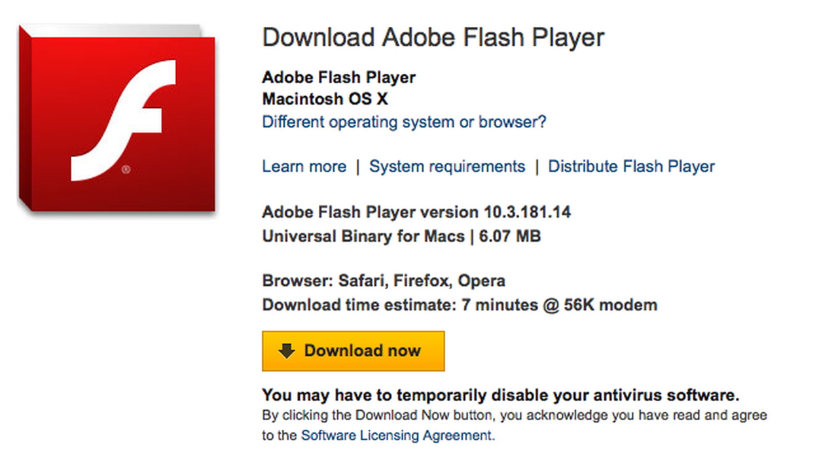This screenshot has width=838, height=471.
Task: Click the Download time estimate line
Action: pos(460,305)
